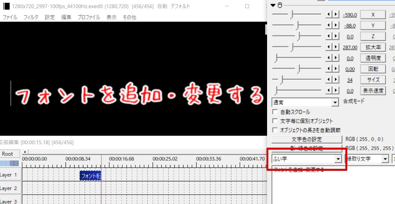Enable 自動スクロール checkbox

275,112
